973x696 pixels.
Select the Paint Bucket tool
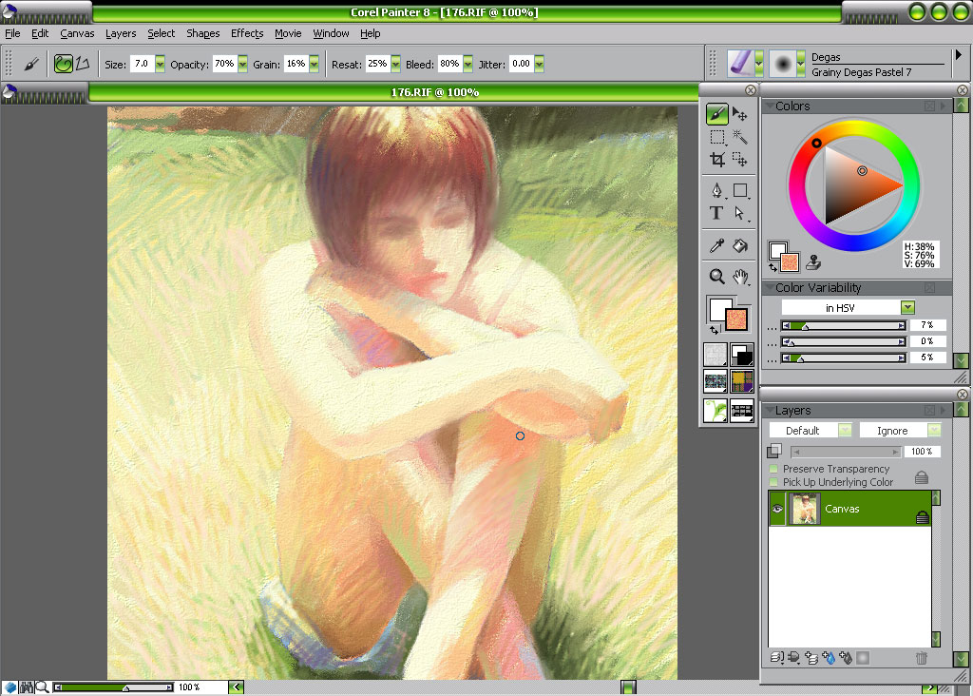[739, 246]
